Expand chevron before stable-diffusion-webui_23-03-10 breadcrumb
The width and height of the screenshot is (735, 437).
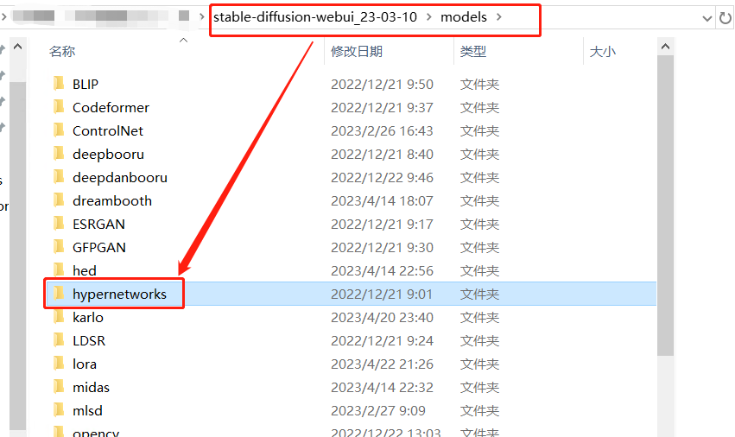(x=201, y=17)
